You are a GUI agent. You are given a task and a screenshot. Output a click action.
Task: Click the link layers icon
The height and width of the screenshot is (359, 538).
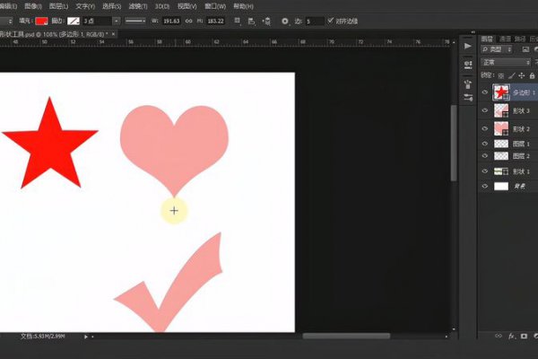(499, 336)
